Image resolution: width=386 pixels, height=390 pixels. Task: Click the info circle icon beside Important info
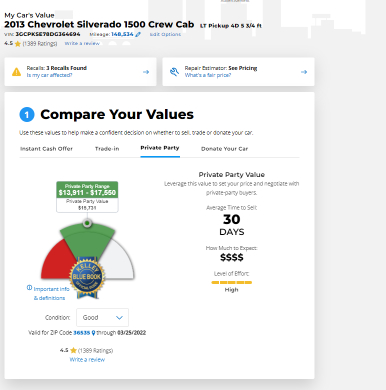pyautogui.click(x=29, y=288)
